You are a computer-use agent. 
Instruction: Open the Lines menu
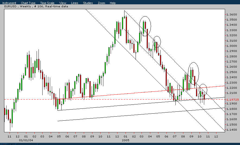[x=75, y=3]
